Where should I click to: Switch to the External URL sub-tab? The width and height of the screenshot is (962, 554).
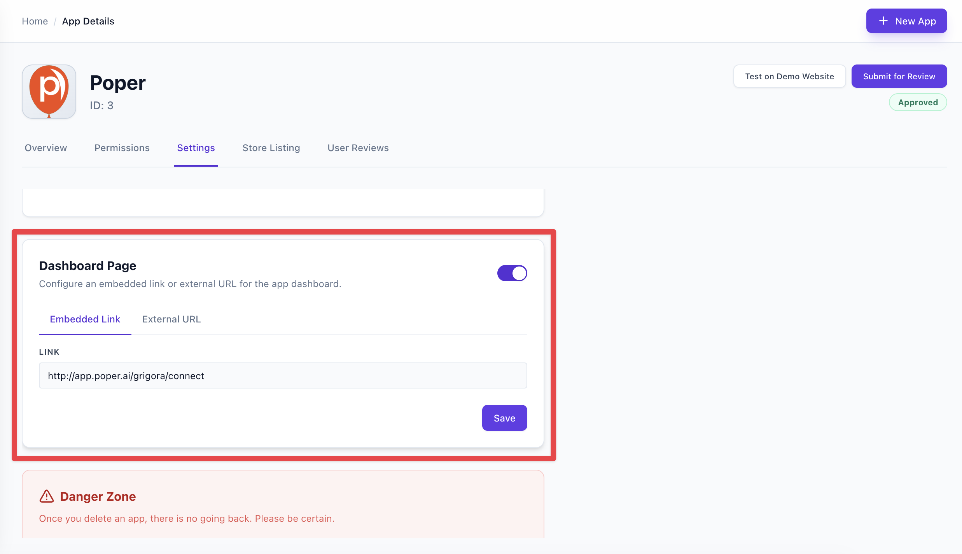click(x=171, y=319)
